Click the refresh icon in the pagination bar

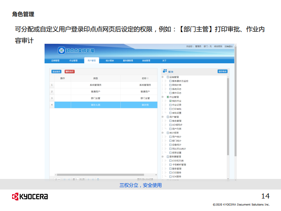(98, 179)
